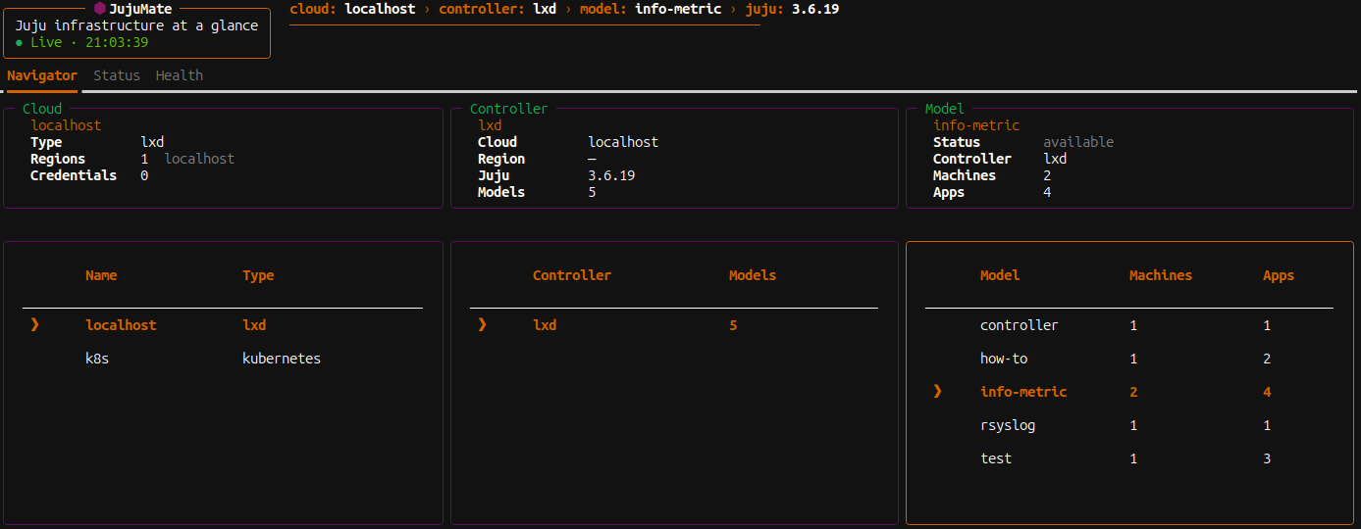Open the Status tab
This screenshot has height=529, width=1361.
tap(117, 75)
